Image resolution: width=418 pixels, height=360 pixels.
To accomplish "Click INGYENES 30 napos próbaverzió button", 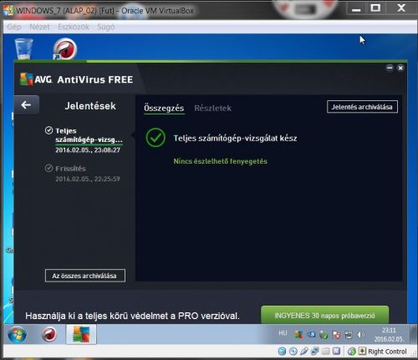I will (x=324, y=315).
